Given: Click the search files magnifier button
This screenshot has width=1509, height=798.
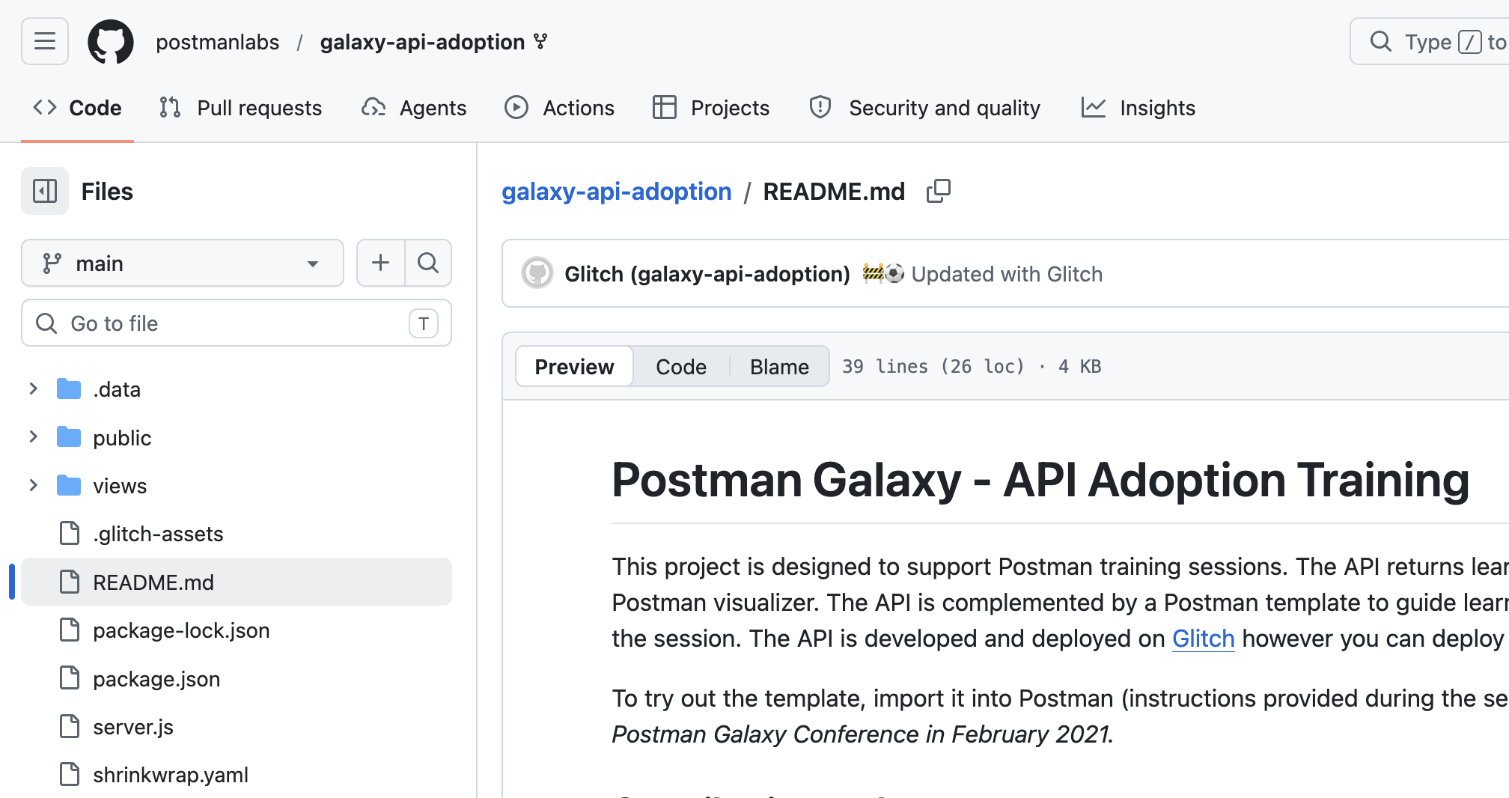Looking at the screenshot, I should [428, 263].
